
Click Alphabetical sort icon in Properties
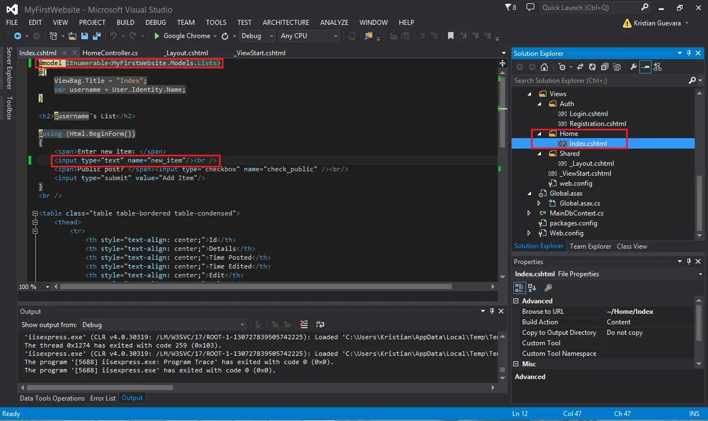click(x=532, y=288)
